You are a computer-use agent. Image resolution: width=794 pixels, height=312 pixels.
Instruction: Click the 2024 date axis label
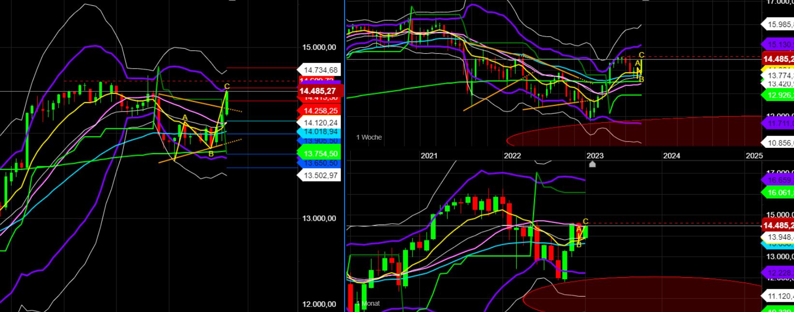(x=672, y=156)
